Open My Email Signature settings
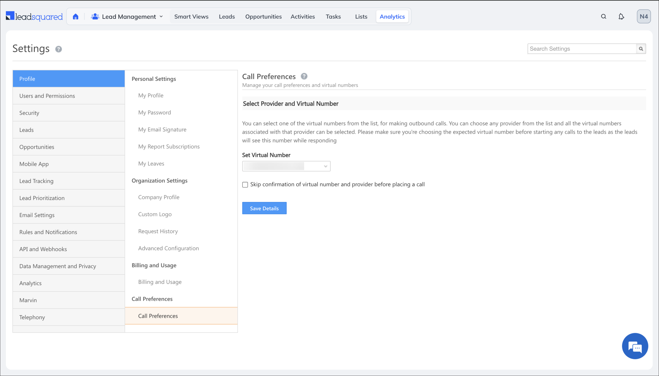Image resolution: width=659 pixels, height=376 pixels. tap(162, 129)
